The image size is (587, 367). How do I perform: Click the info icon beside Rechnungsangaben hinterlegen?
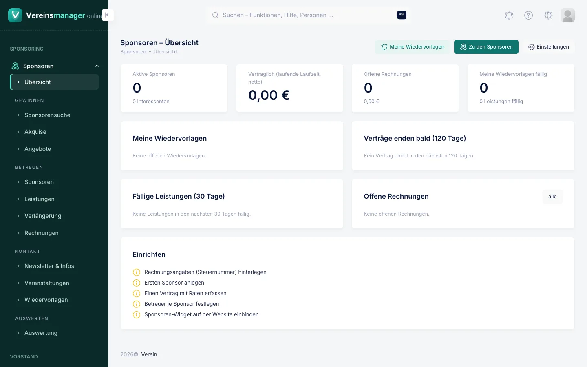point(137,272)
